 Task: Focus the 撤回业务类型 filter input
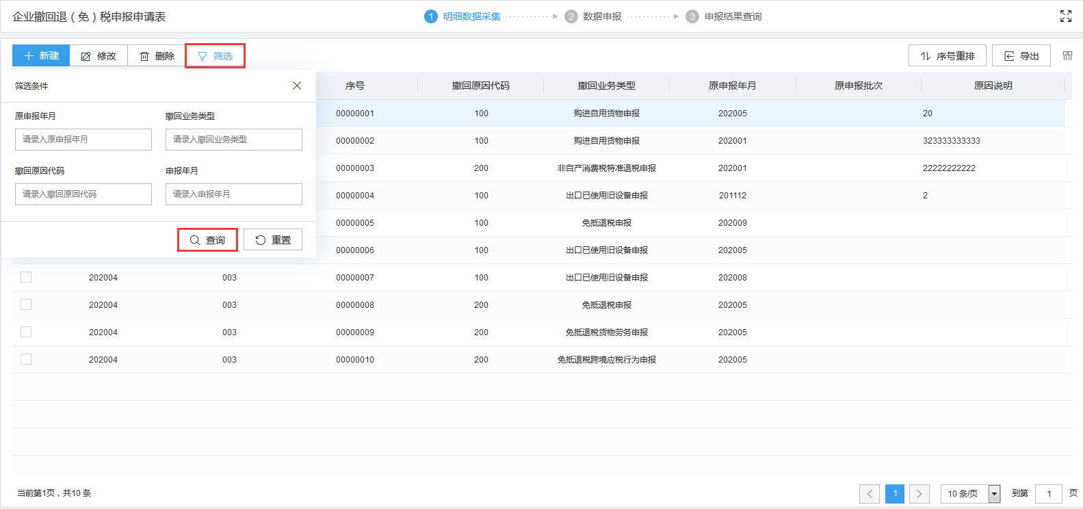tap(233, 140)
